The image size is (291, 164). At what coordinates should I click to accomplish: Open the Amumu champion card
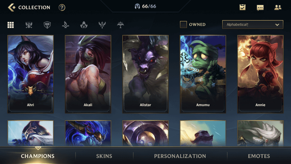pyautogui.click(x=203, y=74)
